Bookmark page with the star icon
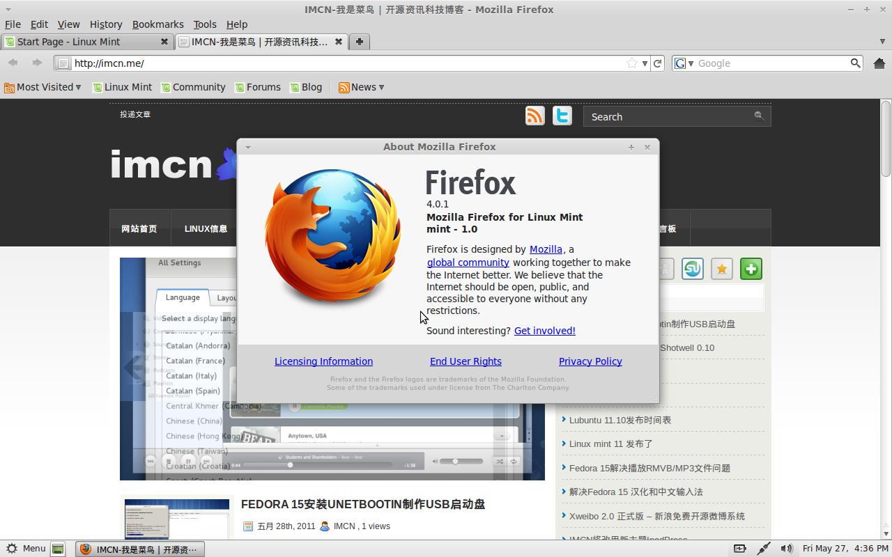The image size is (892, 557). [x=632, y=63]
